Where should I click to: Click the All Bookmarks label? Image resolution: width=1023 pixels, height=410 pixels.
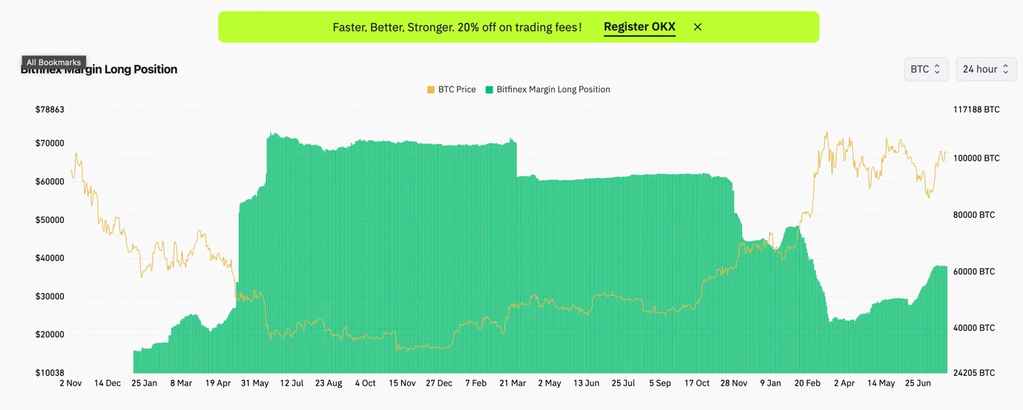54,62
